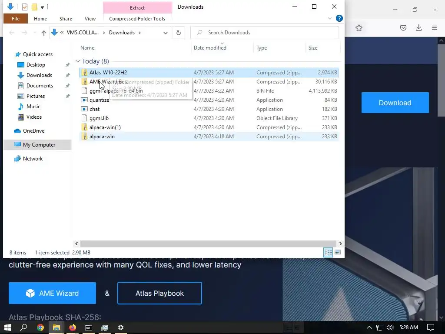Viewport: 445px width, 334px height.
Task: Click the VM5.COLLA... breadcrumb segment
Action: tap(83, 33)
